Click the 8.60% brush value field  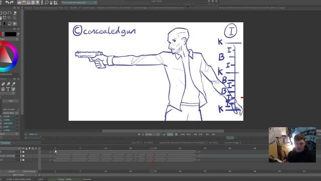tap(9, 117)
